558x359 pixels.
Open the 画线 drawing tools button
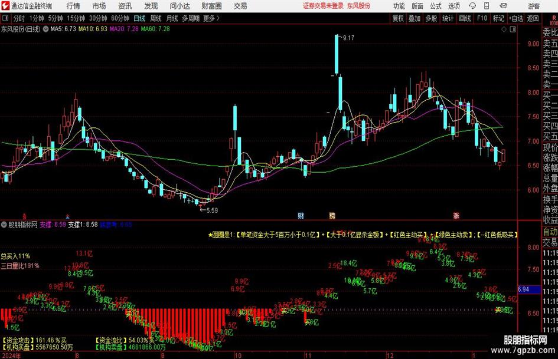(x=465, y=18)
